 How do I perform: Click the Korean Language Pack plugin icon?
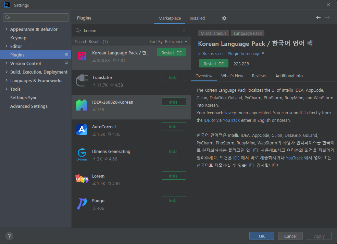(82, 56)
